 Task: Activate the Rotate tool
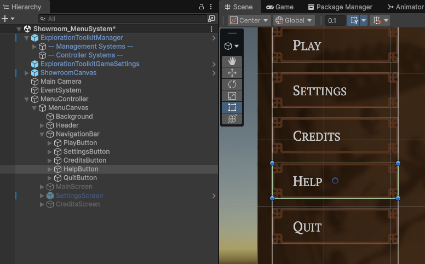click(232, 84)
